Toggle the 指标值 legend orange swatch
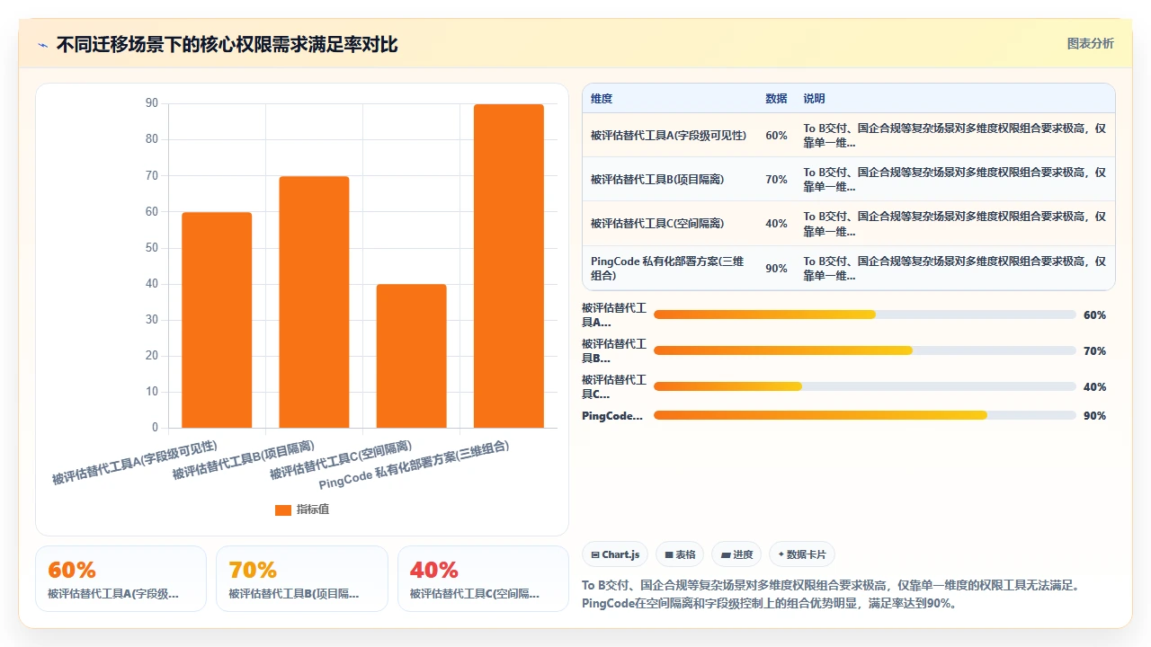The width and height of the screenshot is (1151, 647). (282, 510)
